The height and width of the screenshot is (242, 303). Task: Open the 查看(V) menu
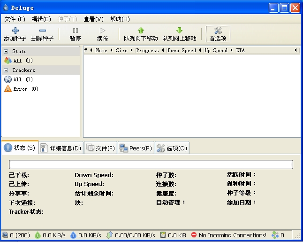[x=93, y=19]
